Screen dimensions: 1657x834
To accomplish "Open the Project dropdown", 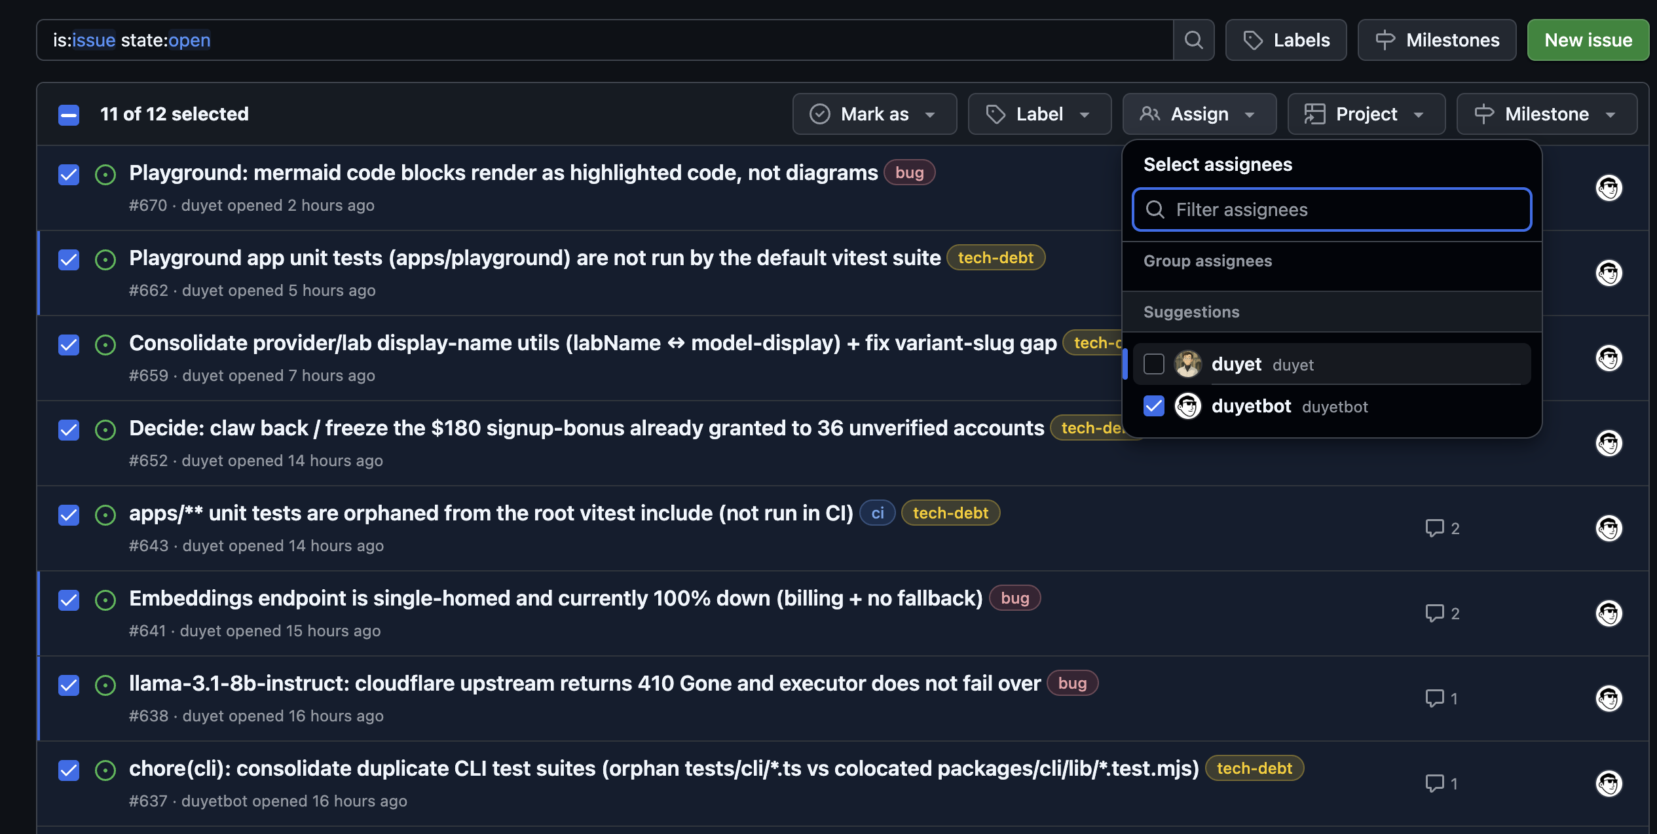I will click(1366, 114).
